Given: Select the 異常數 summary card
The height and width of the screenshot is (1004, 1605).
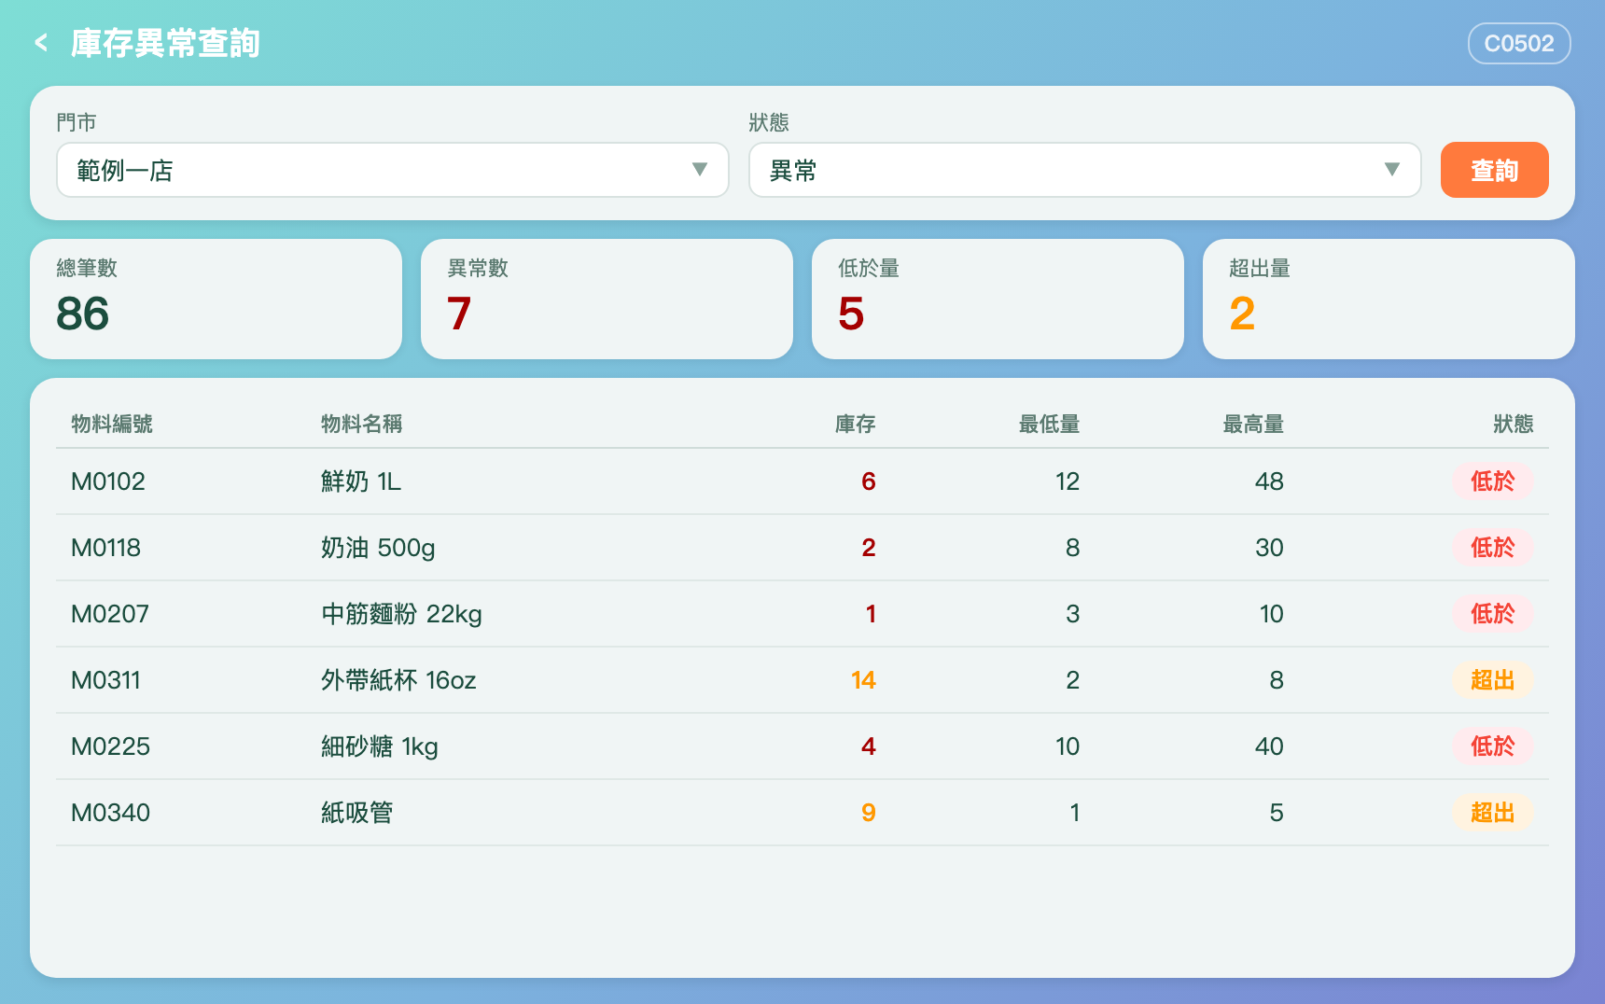Looking at the screenshot, I should pyautogui.click(x=607, y=299).
